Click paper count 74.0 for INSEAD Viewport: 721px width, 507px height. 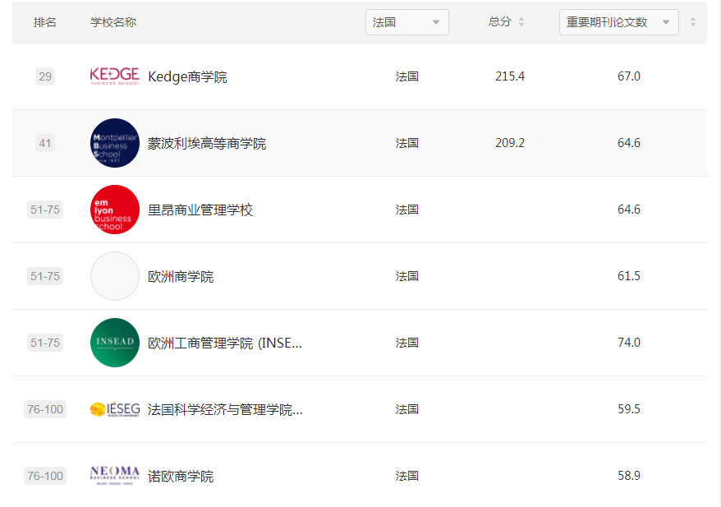(628, 343)
